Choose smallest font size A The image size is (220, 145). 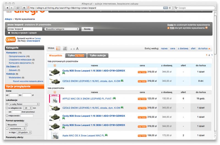click(71, 49)
